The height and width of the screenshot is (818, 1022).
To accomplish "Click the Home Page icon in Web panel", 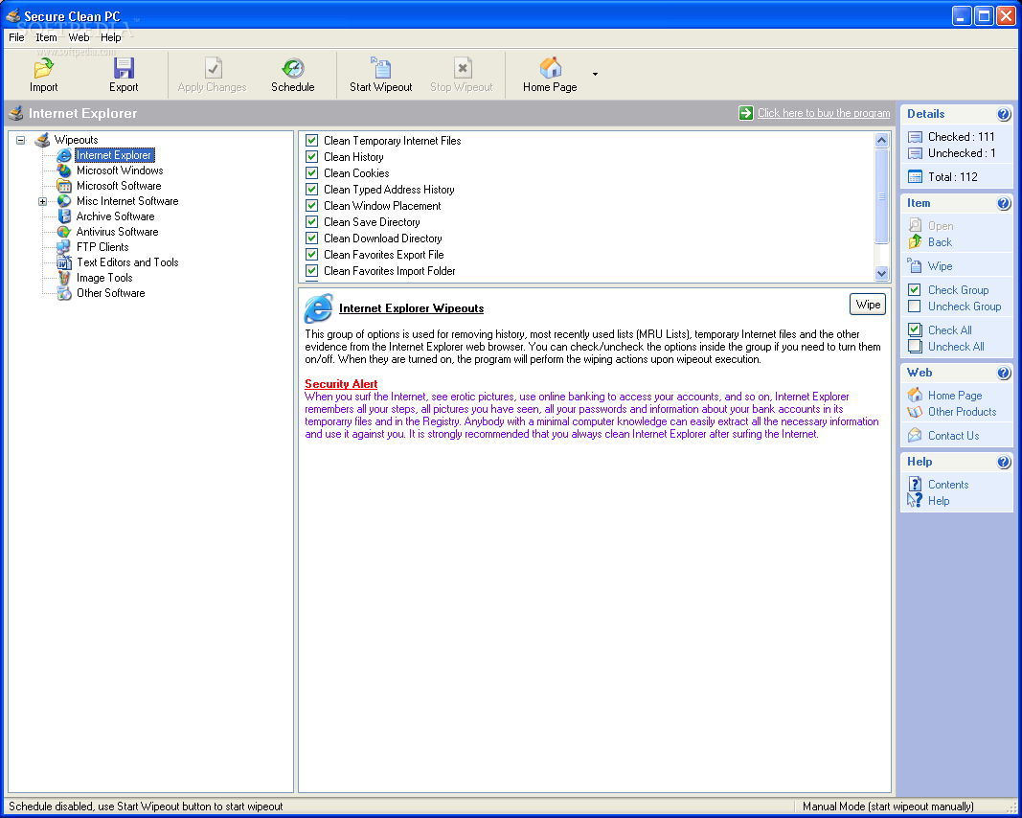I will (915, 395).
